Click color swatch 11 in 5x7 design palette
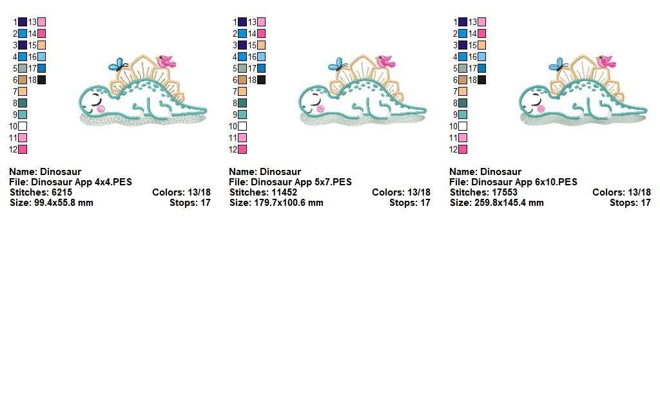Viewport: 660px width, 415px height. 242,138
